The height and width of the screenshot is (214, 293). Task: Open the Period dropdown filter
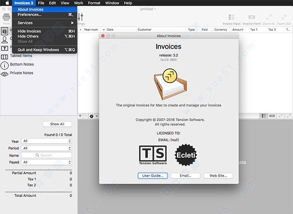click(x=46, y=148)
